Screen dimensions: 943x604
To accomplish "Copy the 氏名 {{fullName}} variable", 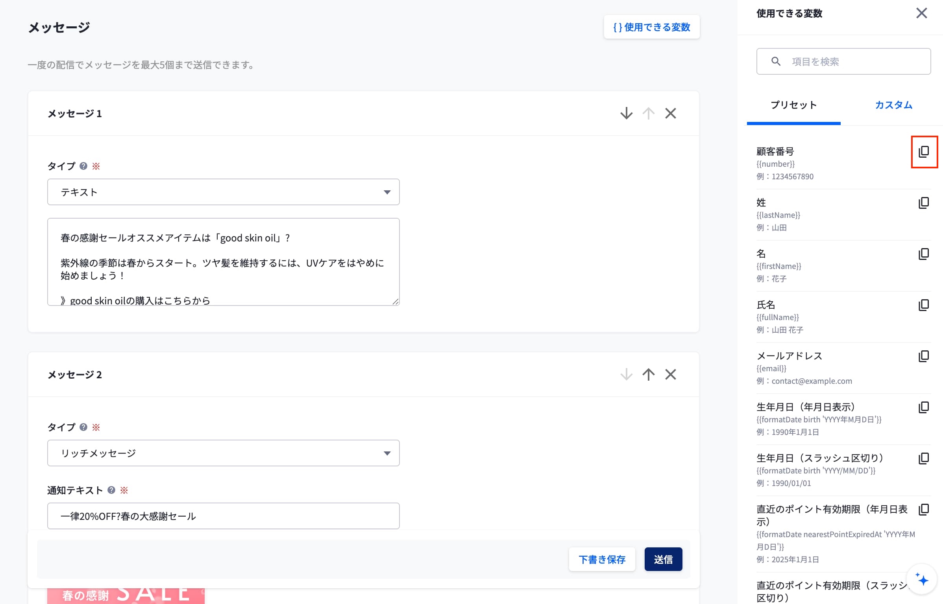I will pyautogui.click(x=924, y=305).
